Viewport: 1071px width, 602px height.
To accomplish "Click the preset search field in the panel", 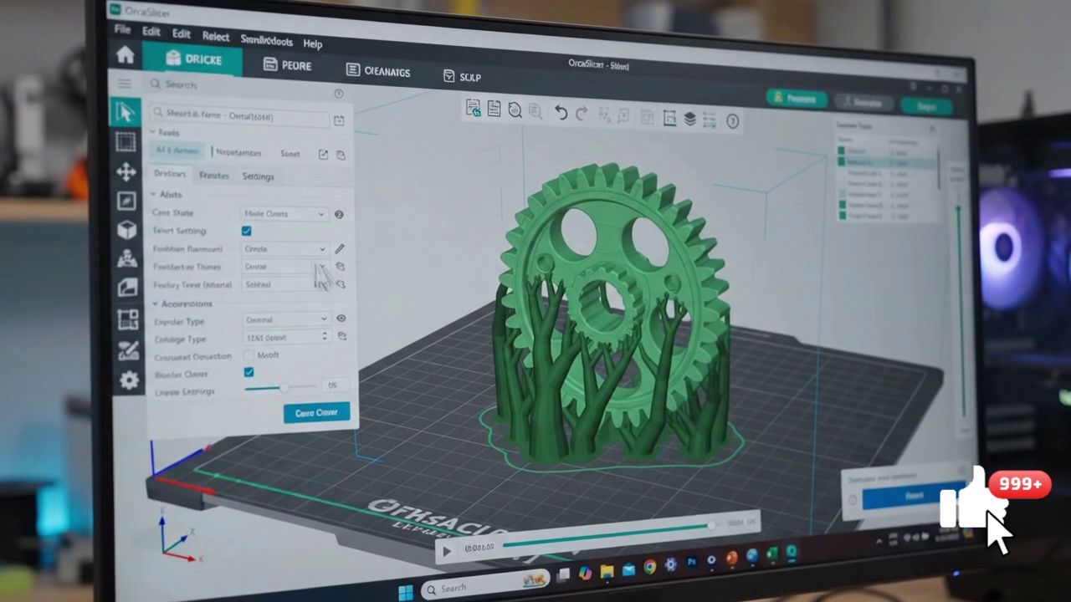I will 240,115.
